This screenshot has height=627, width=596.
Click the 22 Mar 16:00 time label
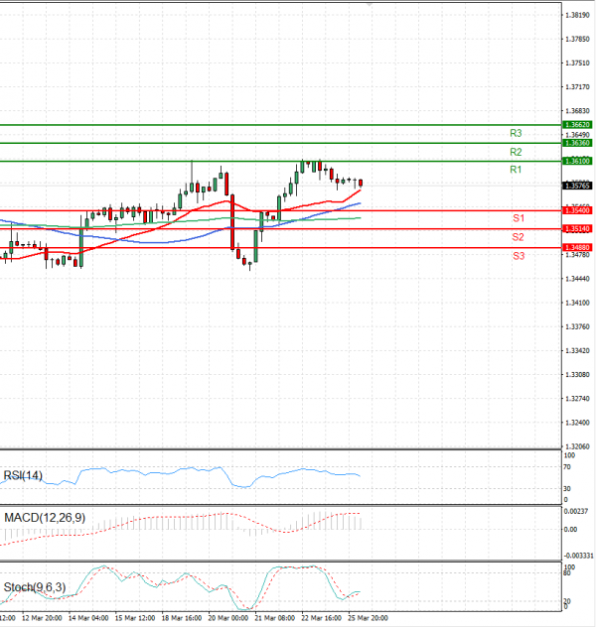pyautogui.click(x=321, y=618)
